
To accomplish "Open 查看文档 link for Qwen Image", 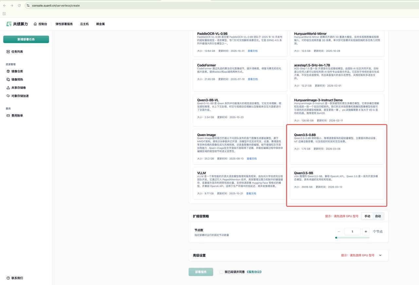I will click(252, 159).
